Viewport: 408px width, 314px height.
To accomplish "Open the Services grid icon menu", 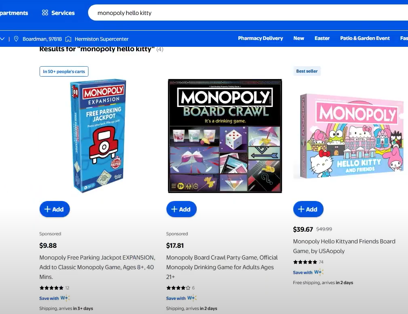I will click(45, 13).
